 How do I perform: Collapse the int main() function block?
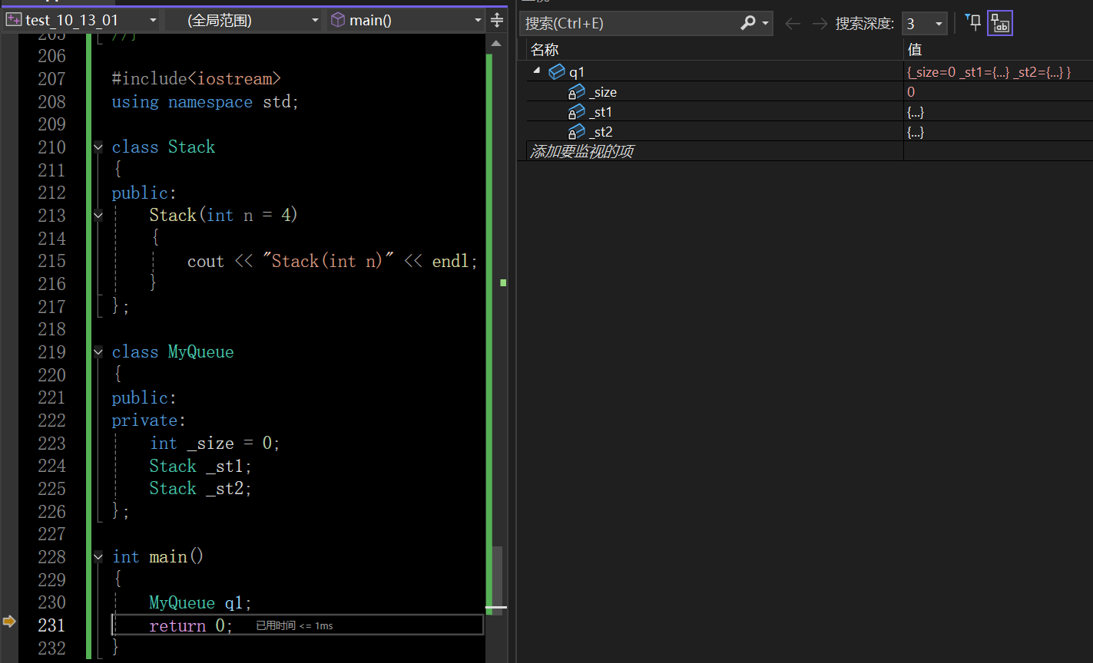[x=98, y=557]
